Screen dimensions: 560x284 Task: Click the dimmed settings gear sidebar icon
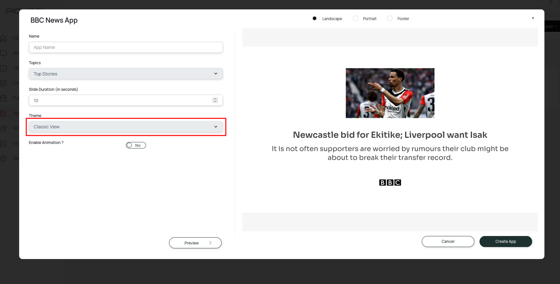pos(3,158)
